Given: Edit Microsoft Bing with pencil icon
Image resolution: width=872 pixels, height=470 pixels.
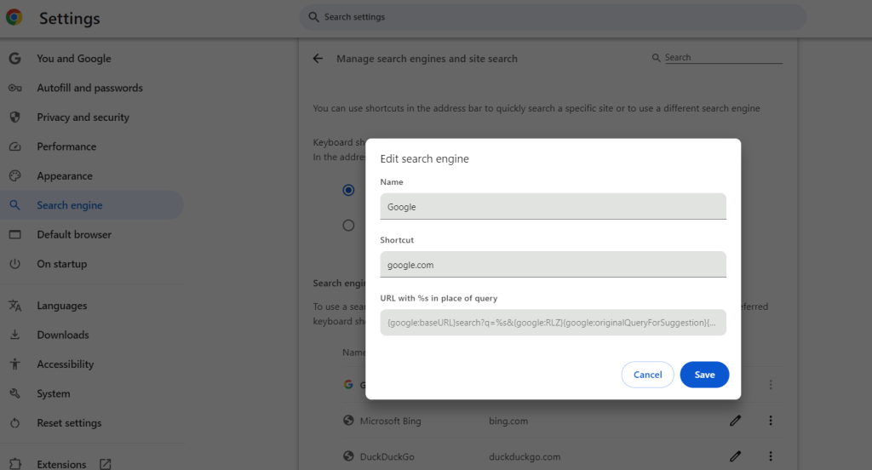Looking at the screenshot, I should [x=735, y=421].
